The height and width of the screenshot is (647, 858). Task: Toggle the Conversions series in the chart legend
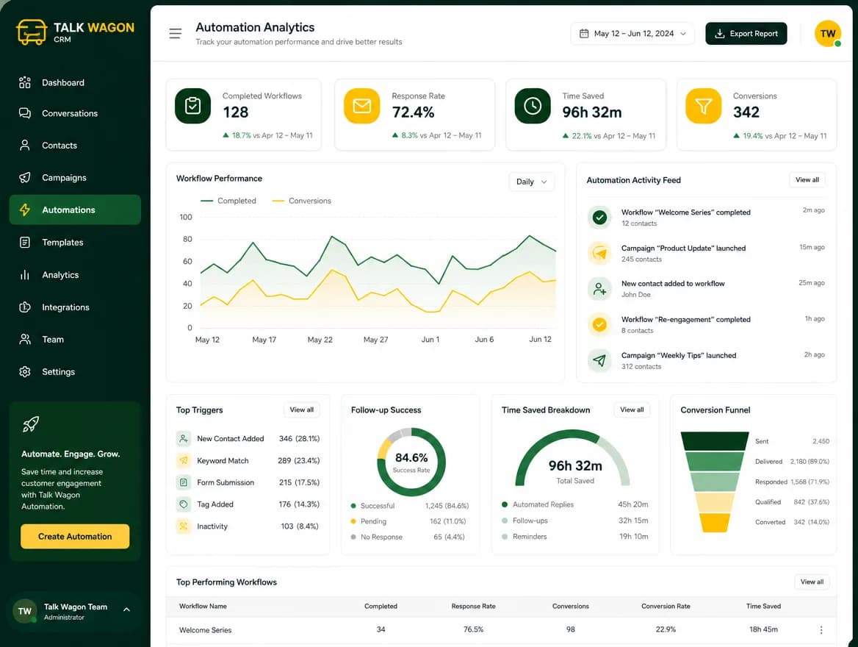(x=301, y=201)
